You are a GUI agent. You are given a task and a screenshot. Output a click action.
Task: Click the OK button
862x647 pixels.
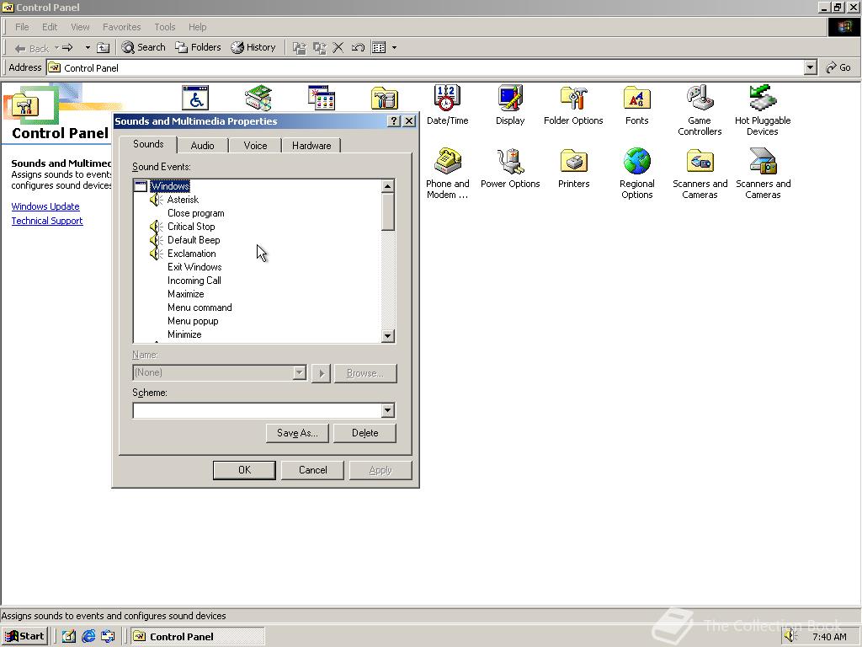(x=244, y=470)
